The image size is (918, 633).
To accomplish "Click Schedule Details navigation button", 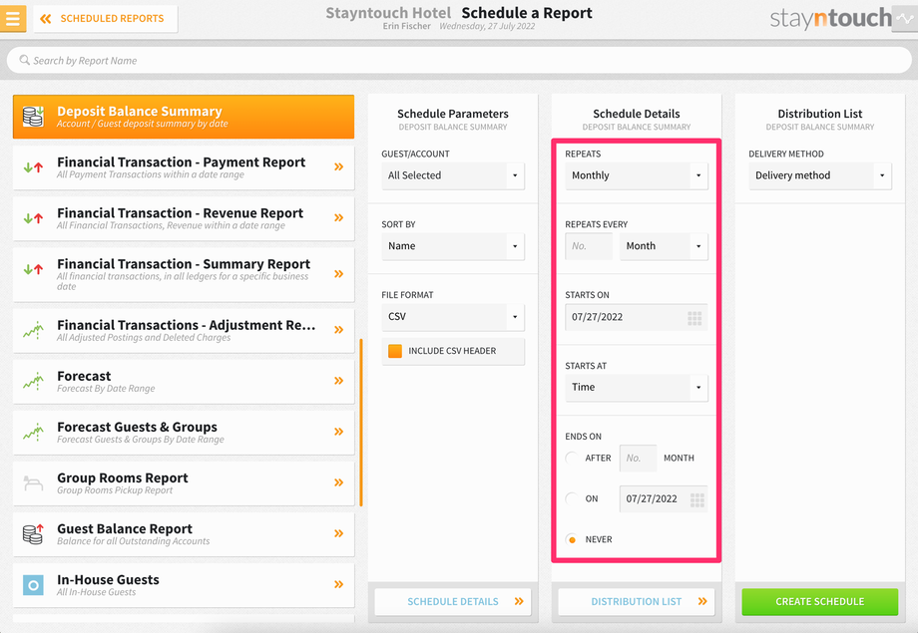I will tap(453, 601).
